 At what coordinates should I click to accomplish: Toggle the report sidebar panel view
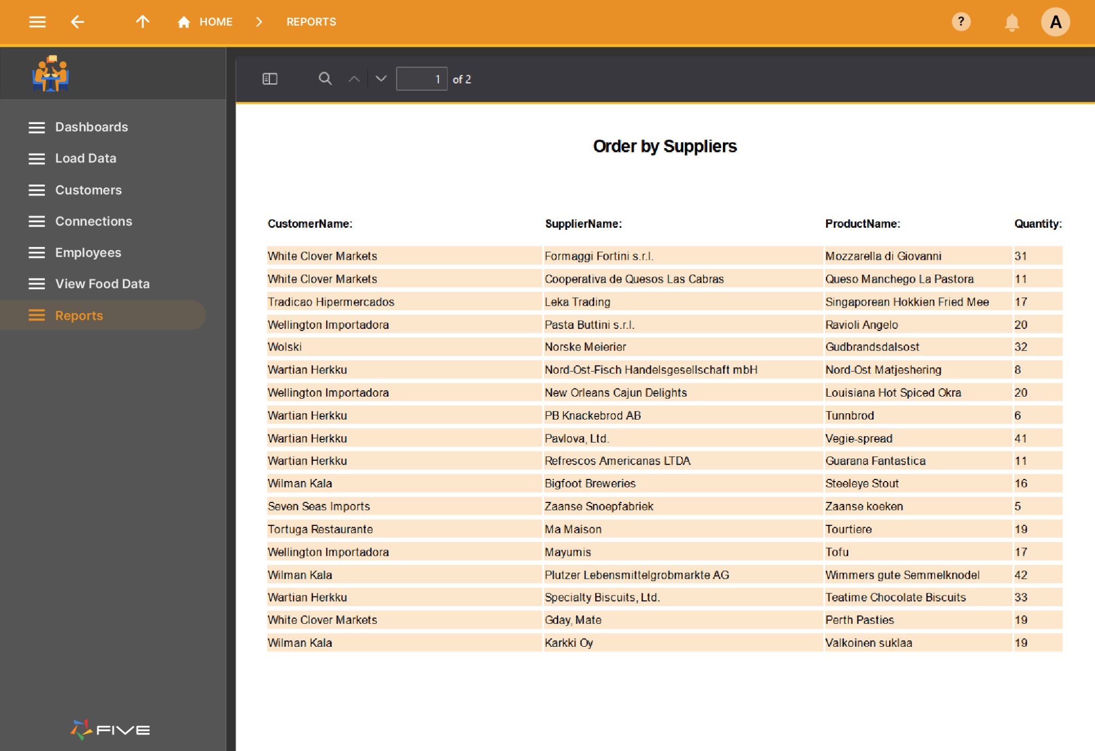point(269,79)
